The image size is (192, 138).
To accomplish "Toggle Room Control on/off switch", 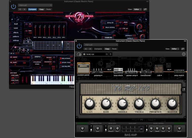I will 146,129.
